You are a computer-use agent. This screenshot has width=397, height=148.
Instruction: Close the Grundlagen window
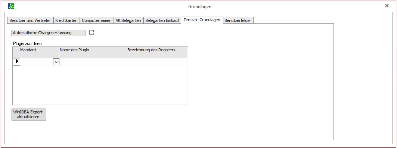point(387,6)
